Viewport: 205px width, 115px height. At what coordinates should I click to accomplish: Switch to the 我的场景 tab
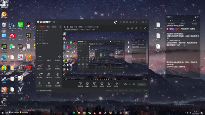[x=42, y=27]
